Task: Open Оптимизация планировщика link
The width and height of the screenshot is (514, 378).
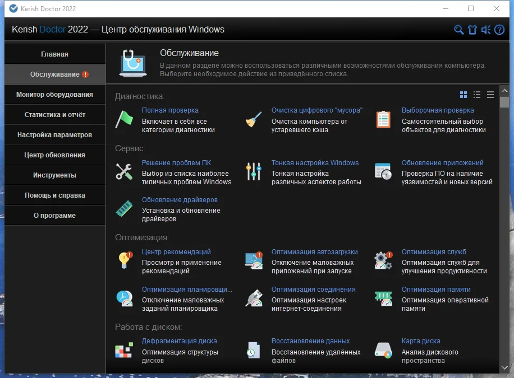Action: (x=187, y=290)
